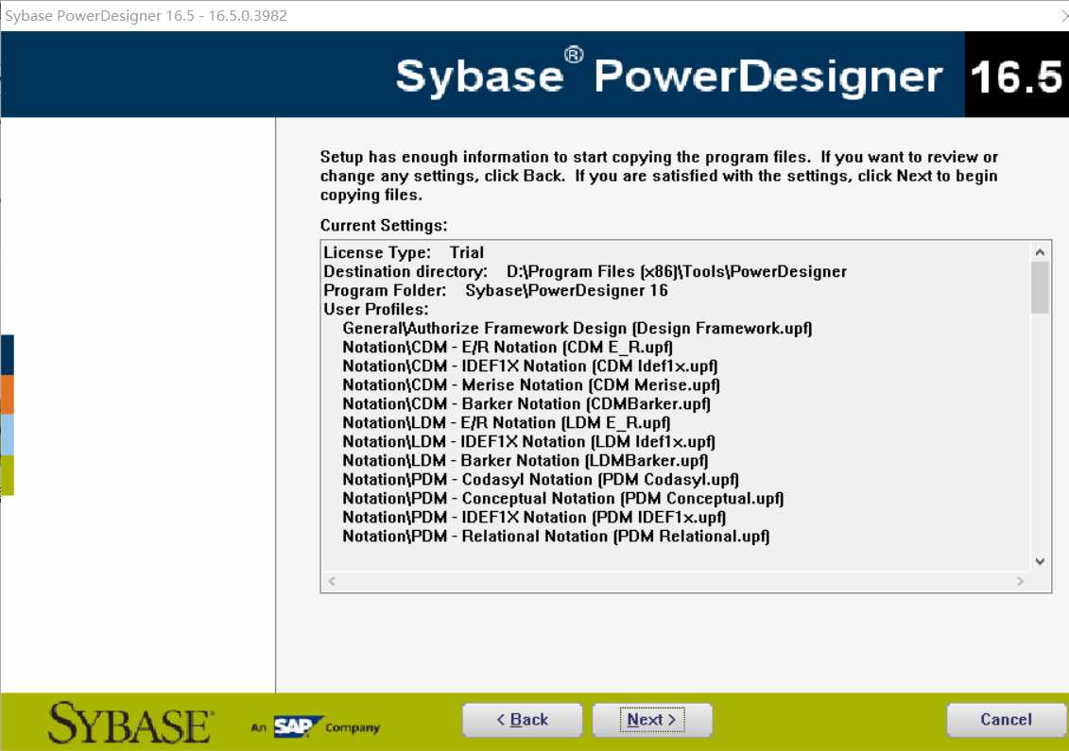Click the window title Sybase PowerDesigner 16.5
The height and width of the screenshot is (751, 1069).
tap(146, 16)
